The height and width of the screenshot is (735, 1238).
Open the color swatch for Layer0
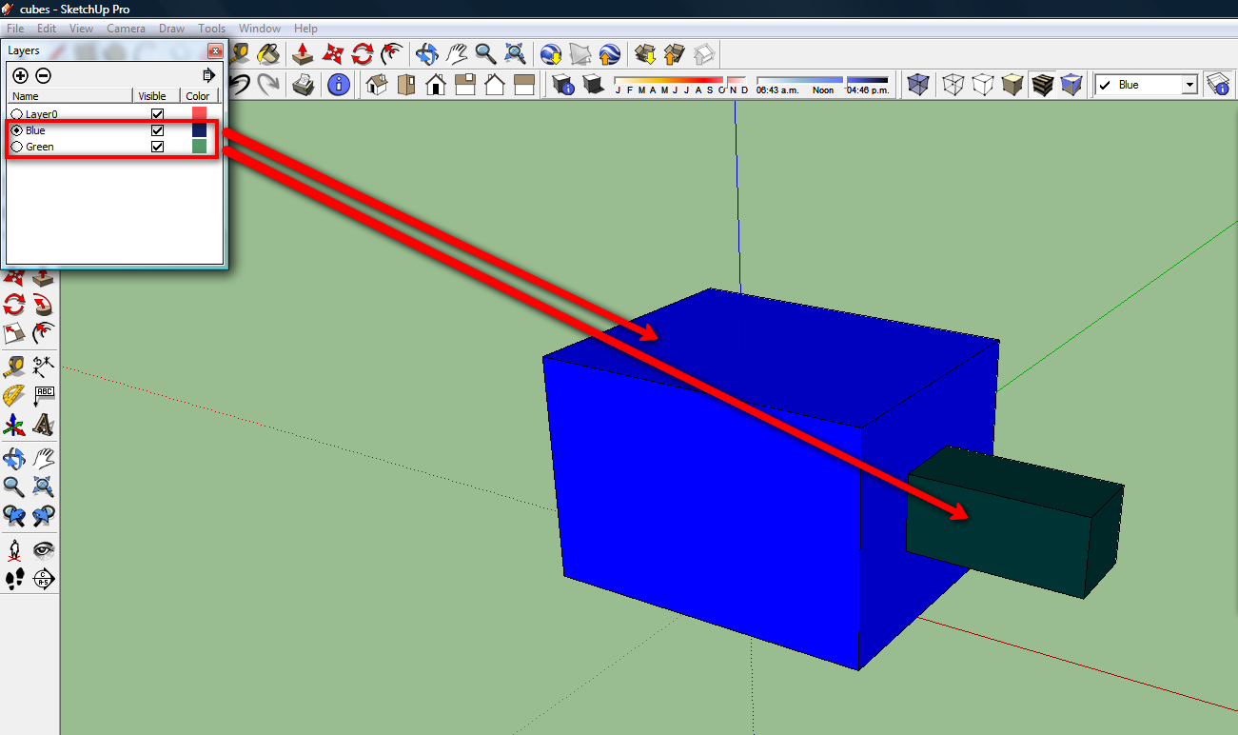tap(199, 113)
